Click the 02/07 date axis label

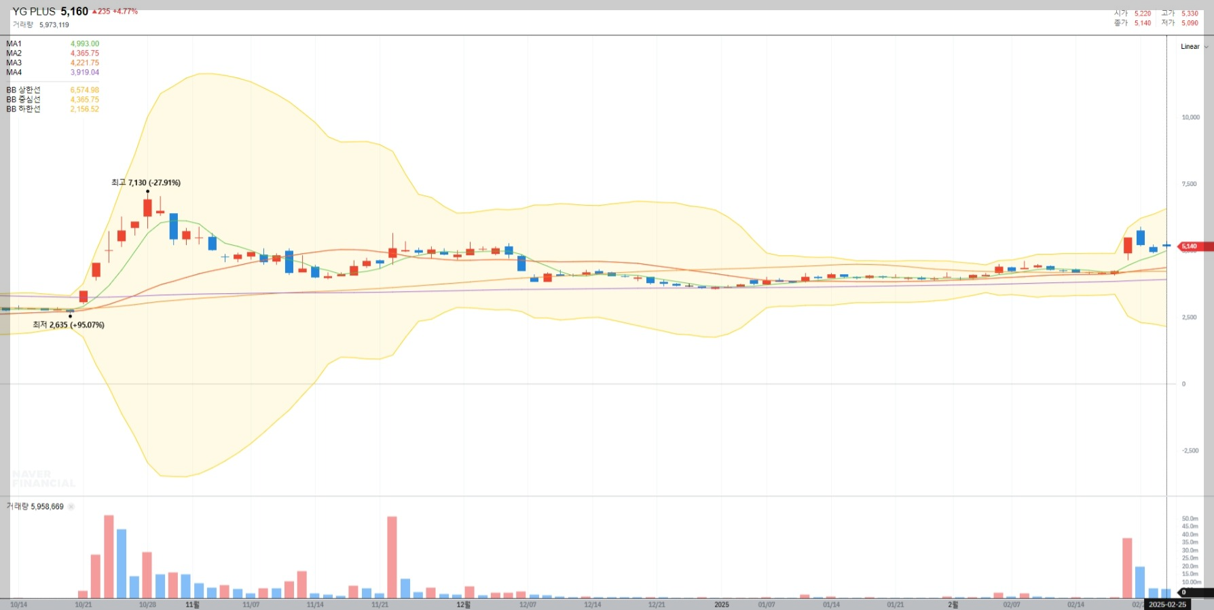pyautogui.click(x=1012, y=605)
